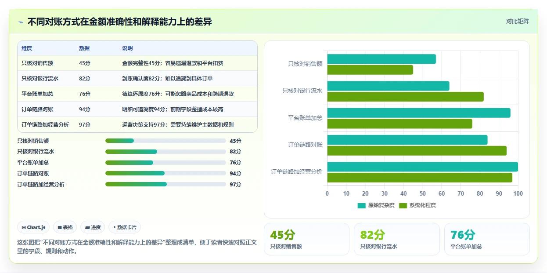Click the 97分 value beside the progress bars

(x=236, y=185)
